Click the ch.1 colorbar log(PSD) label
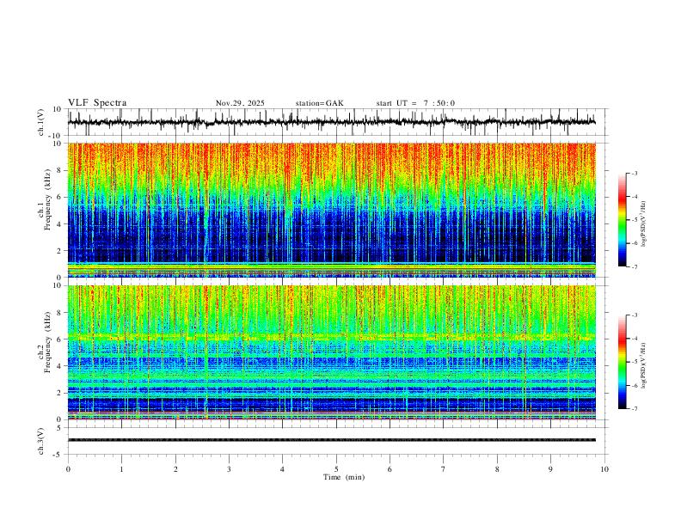681x526 pixels. 644,223
